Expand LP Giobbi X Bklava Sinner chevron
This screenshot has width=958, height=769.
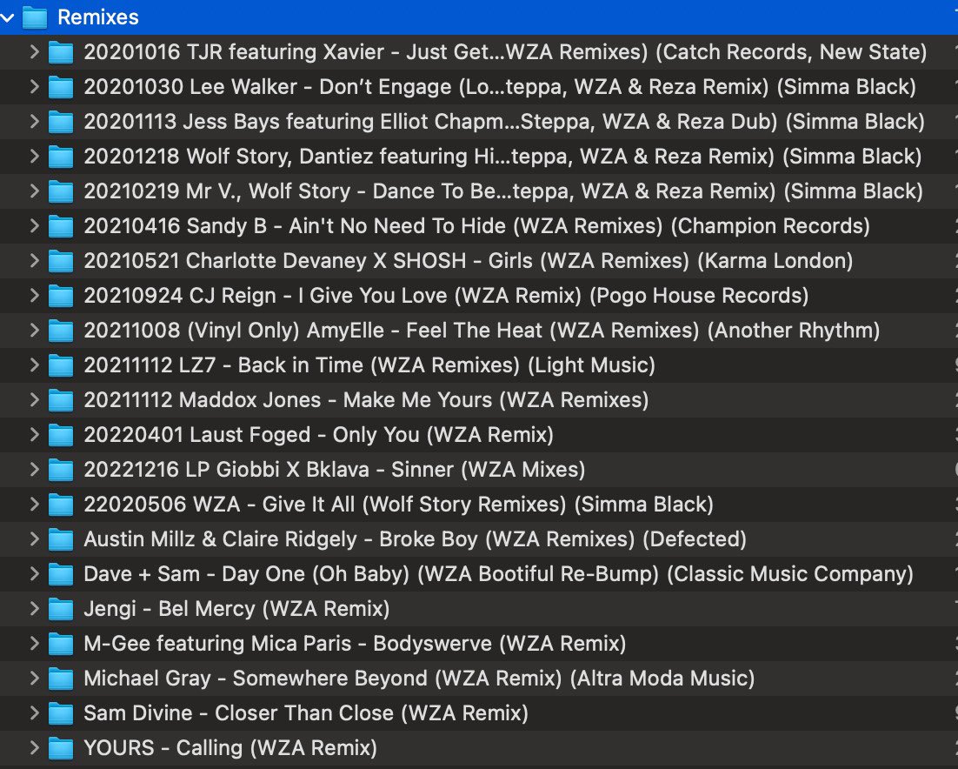coord(34,471)
